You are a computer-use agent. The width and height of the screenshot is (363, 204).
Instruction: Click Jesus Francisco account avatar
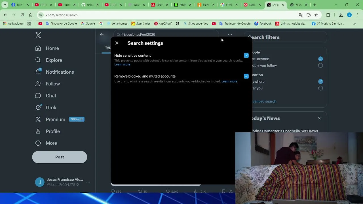pyautogui.click(x=40, y=182)
